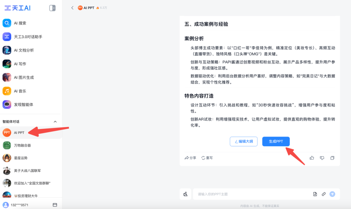Click 案例分析 subheading

point(194,39)
